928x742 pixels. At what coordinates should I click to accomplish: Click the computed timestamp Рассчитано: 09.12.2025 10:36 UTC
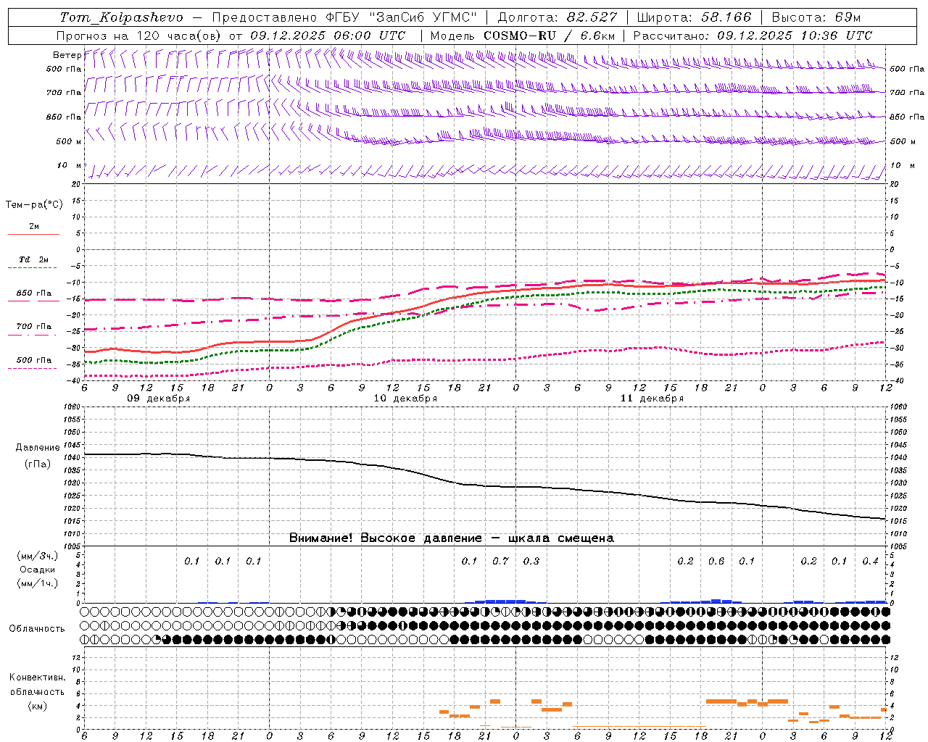pyautogui.click(x=753, y=36)
